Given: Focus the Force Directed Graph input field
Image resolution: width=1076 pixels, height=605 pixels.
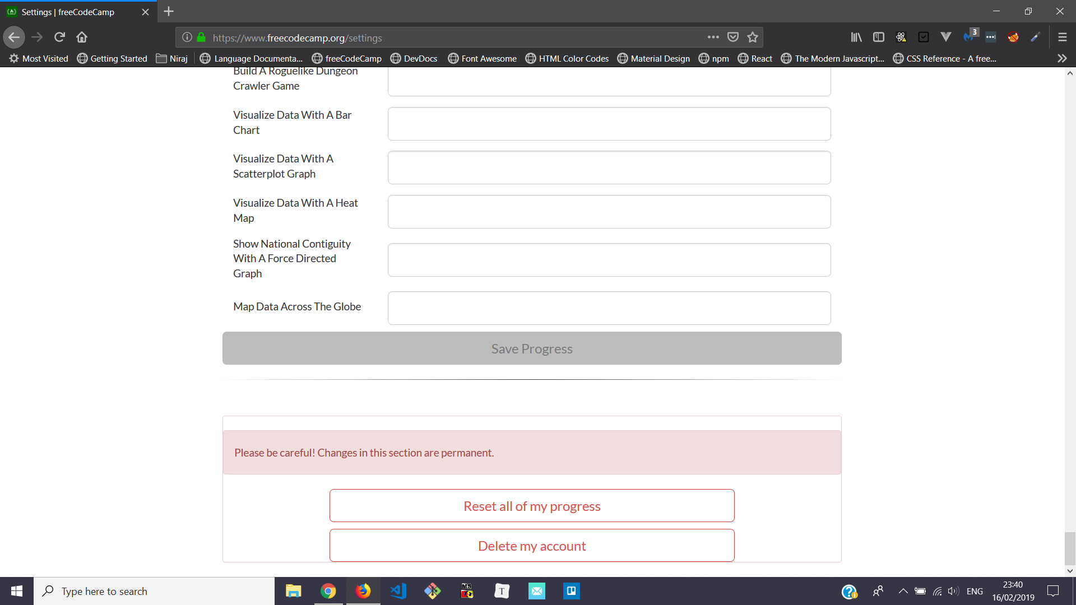Looking at the screenshot, I should [609, 260].
